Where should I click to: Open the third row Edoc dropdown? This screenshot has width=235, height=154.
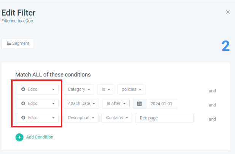37,118
